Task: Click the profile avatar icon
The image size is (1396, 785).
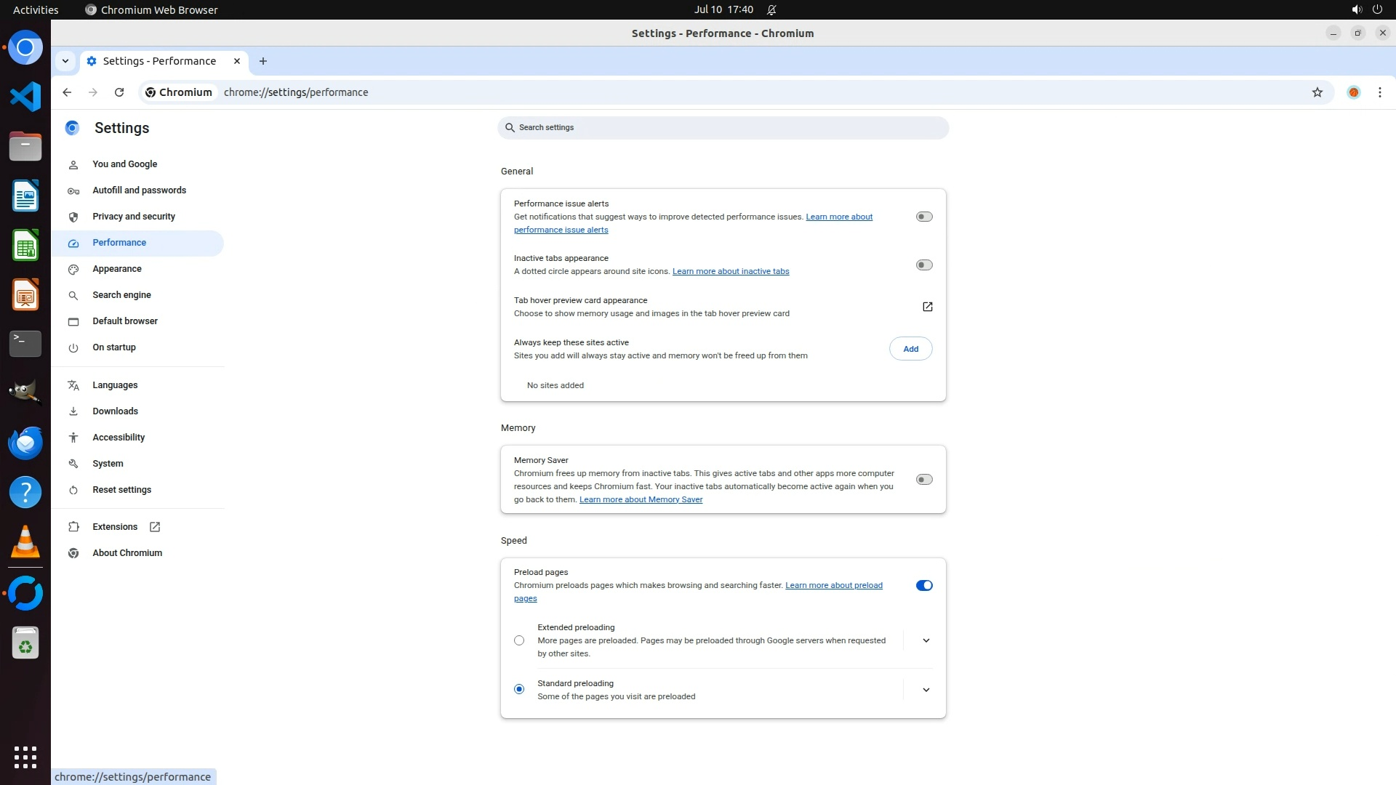Action: point(1353,92)
